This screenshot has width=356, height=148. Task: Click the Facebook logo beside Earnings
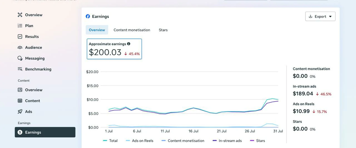click(88, 16)
